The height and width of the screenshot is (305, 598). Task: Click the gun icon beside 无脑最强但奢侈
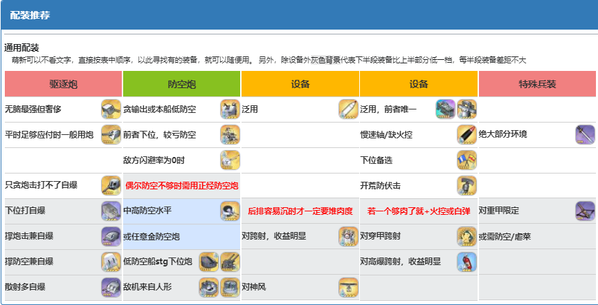pyautogui.click(x=111, y=109)
